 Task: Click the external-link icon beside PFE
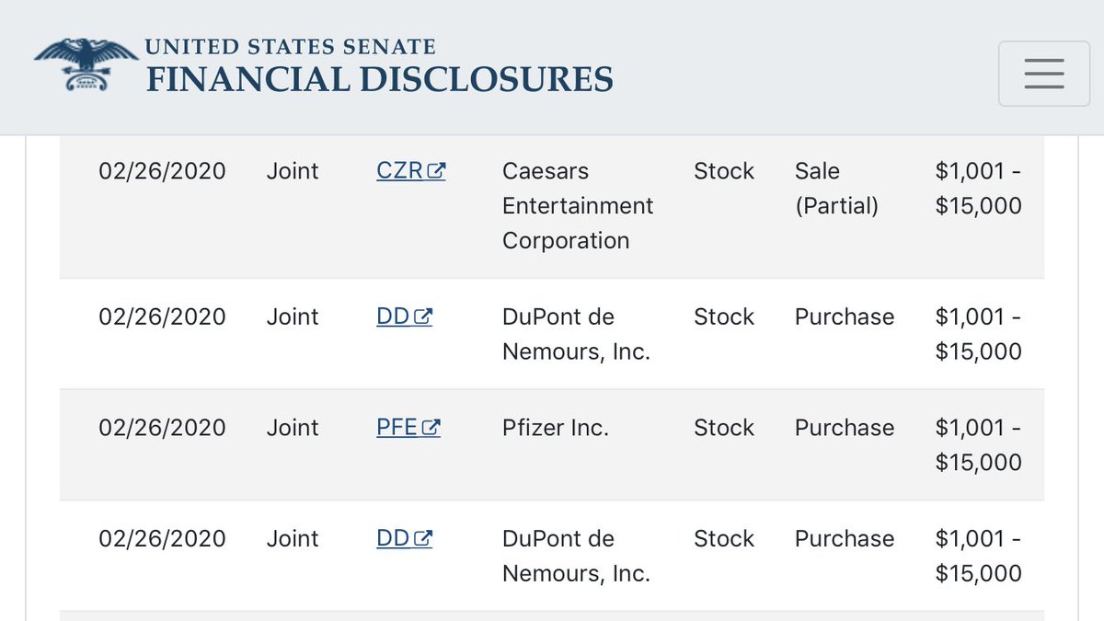point(432,428)
